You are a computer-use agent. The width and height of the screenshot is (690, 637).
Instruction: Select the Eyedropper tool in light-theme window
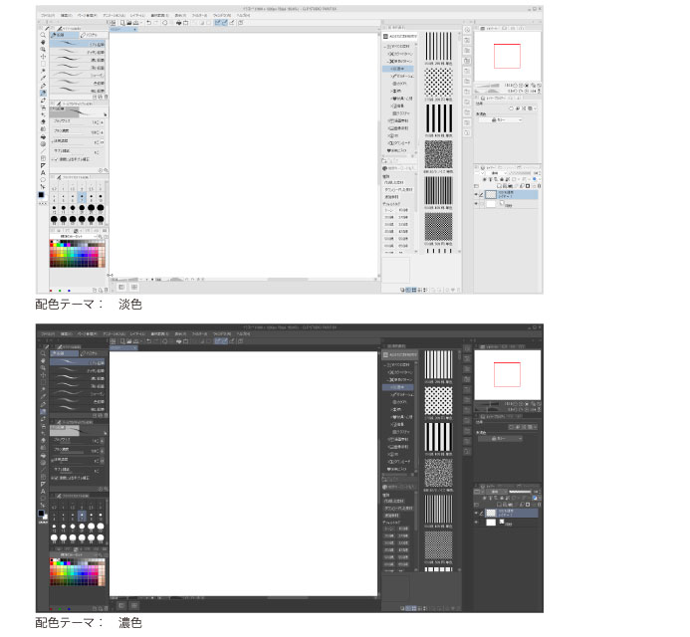(x=43, y=79)
